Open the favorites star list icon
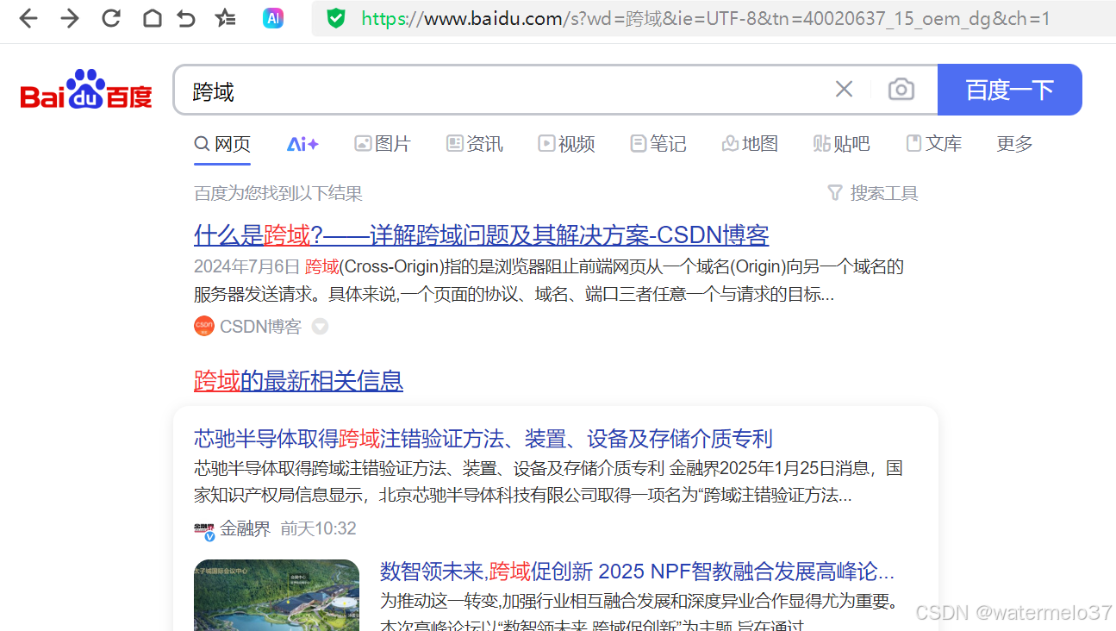Image resolution: width=1116 pixels, height=631 pixels. coord(225,18)
